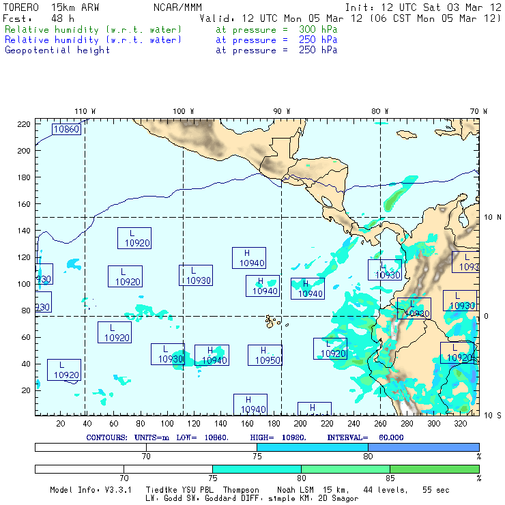The width and height of the screenshot is (505, 505).
Task: Select the H 10950 high-pressure marker
Action: point(265,355)
